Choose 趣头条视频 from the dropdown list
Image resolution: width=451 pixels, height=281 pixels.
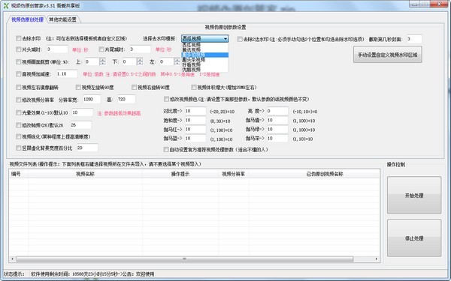point(204,59)
